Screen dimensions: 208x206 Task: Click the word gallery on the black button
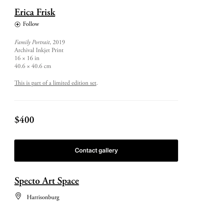point(108,151)
